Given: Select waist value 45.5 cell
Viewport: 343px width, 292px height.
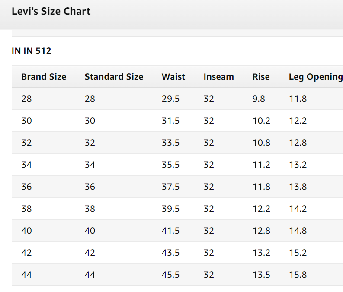Looking at the screenshot, I should pos(170,275).
